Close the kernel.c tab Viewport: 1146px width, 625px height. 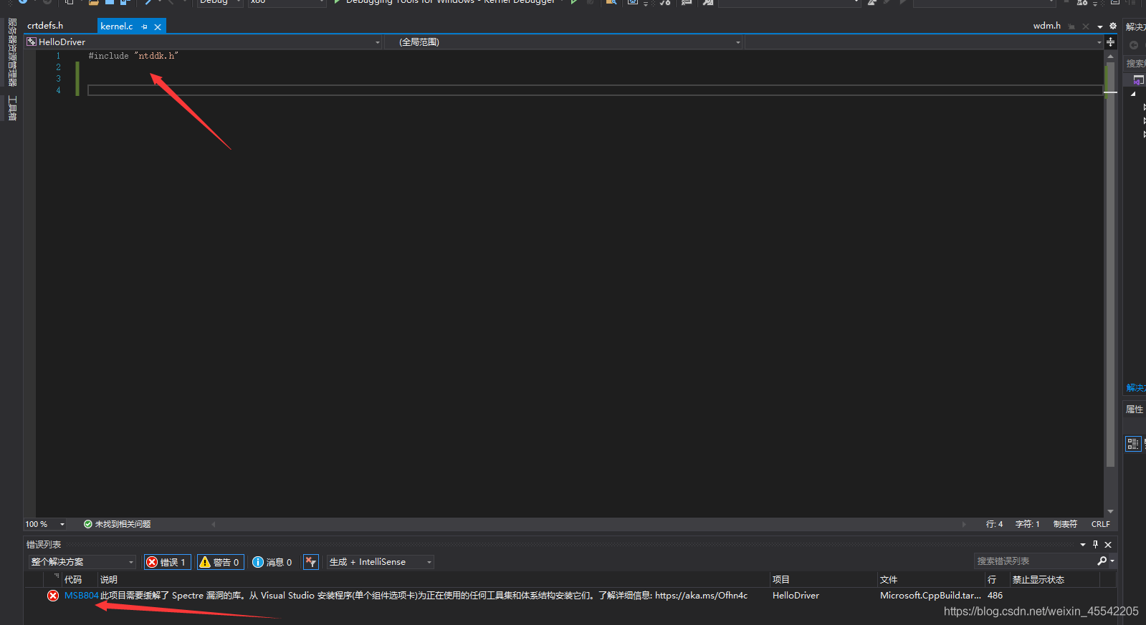(x=158, y=27)
